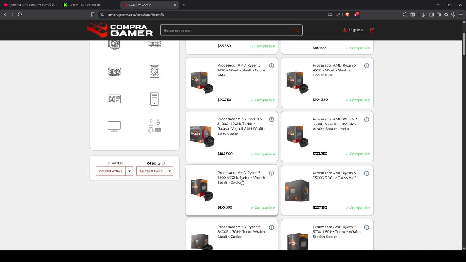Show info for Ryzen 5 5500 processor

(x=272, y=173)
